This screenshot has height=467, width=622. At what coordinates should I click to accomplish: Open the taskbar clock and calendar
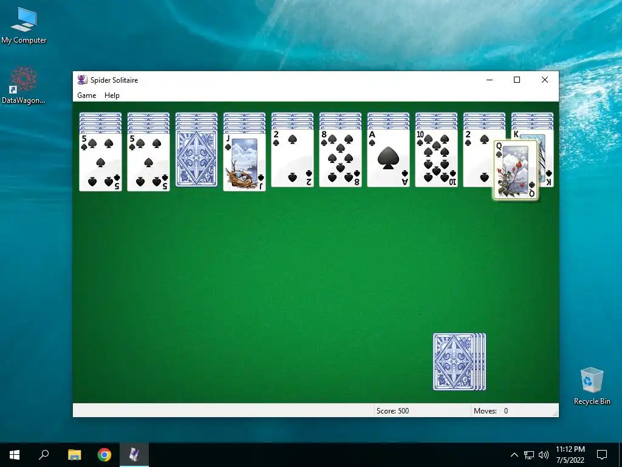pyautogui.click(x=570, y=455)
